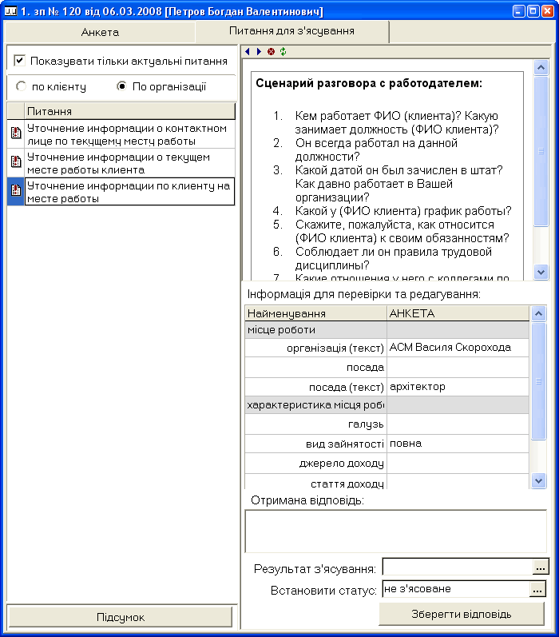Click the 'характеристика місця' group row

point(387,405)
